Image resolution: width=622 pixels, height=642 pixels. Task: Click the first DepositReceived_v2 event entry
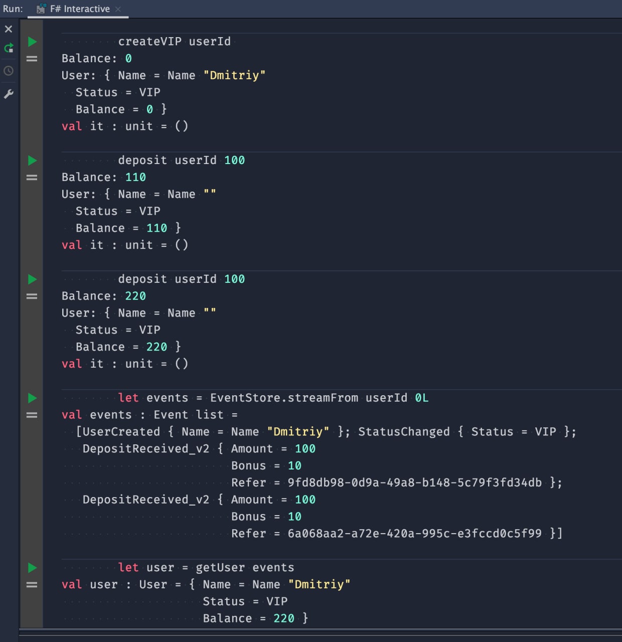[323, 465]
